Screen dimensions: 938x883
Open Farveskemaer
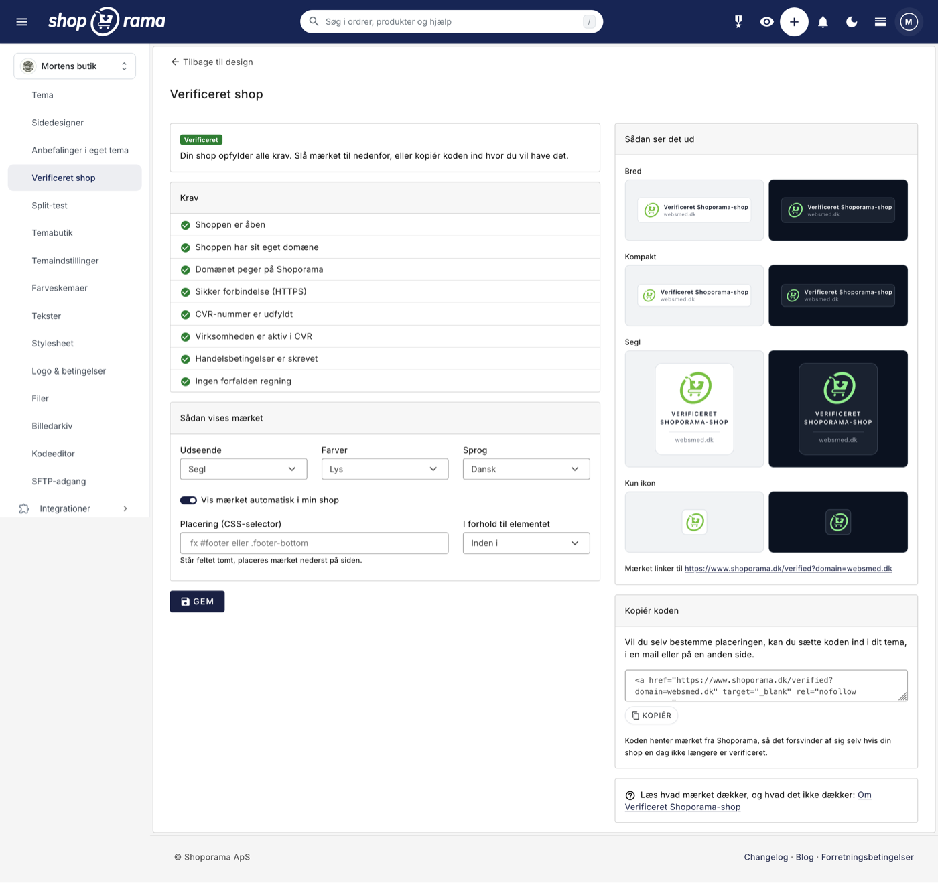tap(60, 288)
